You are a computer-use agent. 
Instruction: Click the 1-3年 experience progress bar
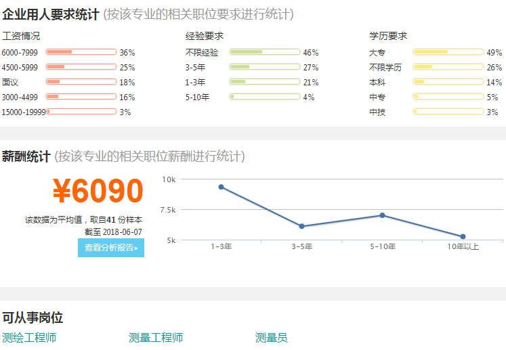265,82
